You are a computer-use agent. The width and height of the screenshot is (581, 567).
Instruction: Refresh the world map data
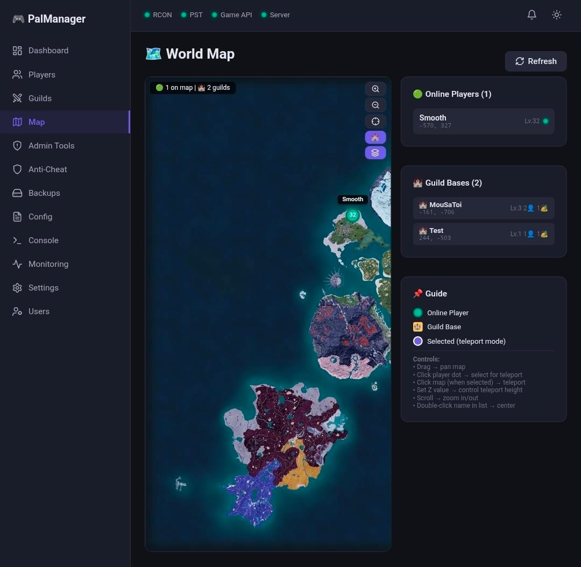(535, 61)
